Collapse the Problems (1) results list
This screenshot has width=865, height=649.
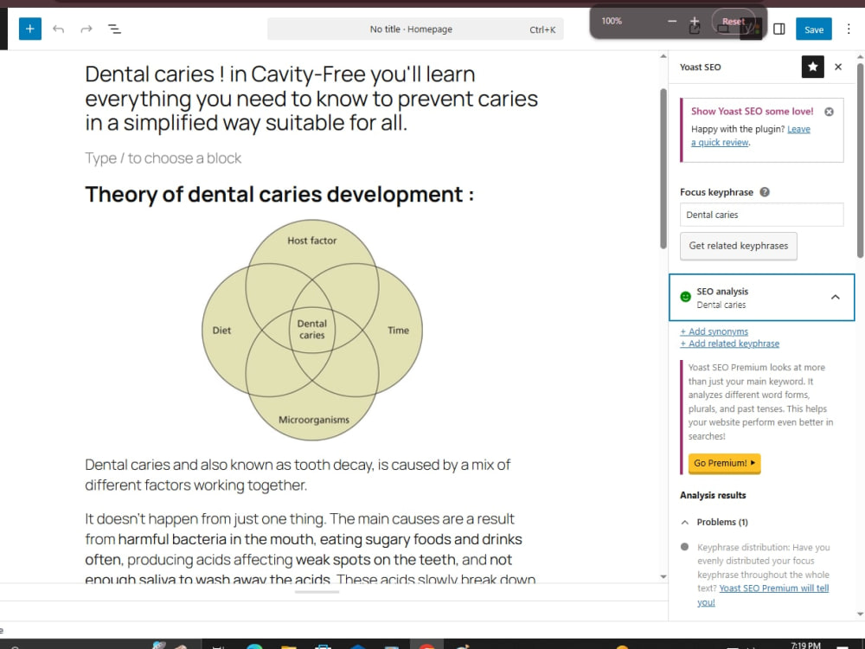tap(684, 522)
